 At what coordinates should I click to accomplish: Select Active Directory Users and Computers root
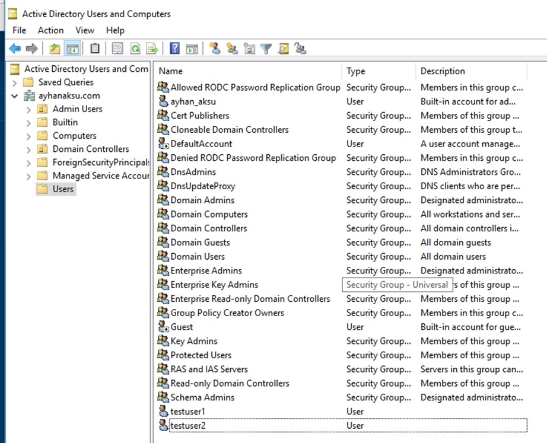point(86,69)
